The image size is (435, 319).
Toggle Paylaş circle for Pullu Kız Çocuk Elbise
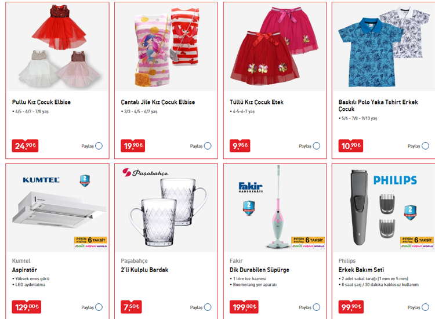tap(99, 146)
